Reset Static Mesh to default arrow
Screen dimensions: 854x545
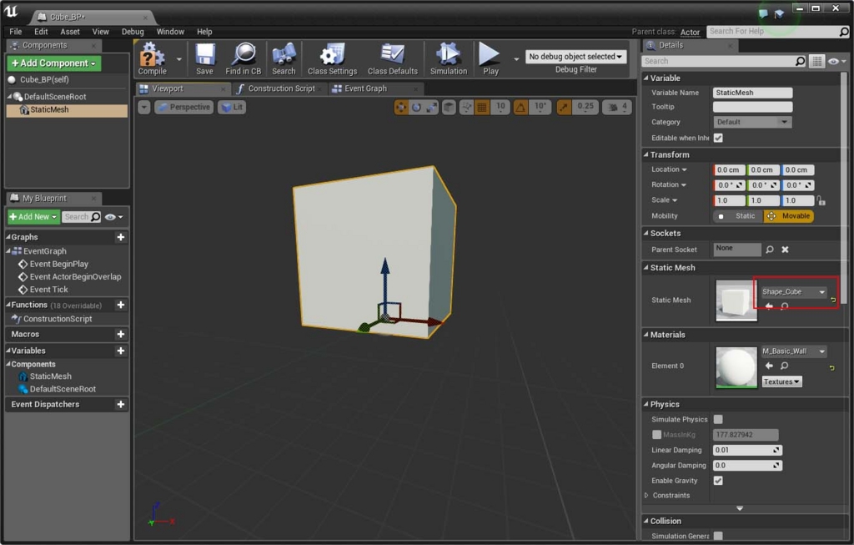pyautogui.click(x=833, y=300)
